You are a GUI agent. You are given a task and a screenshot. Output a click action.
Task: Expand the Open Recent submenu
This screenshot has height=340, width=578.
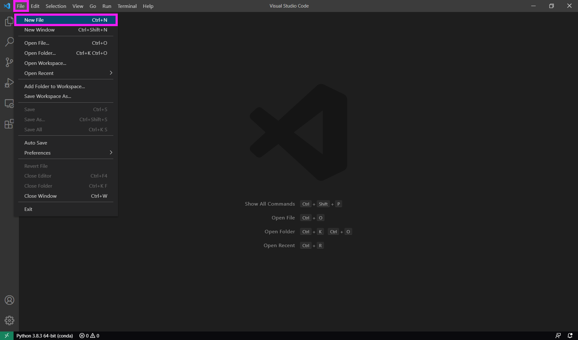pos(66,73)
